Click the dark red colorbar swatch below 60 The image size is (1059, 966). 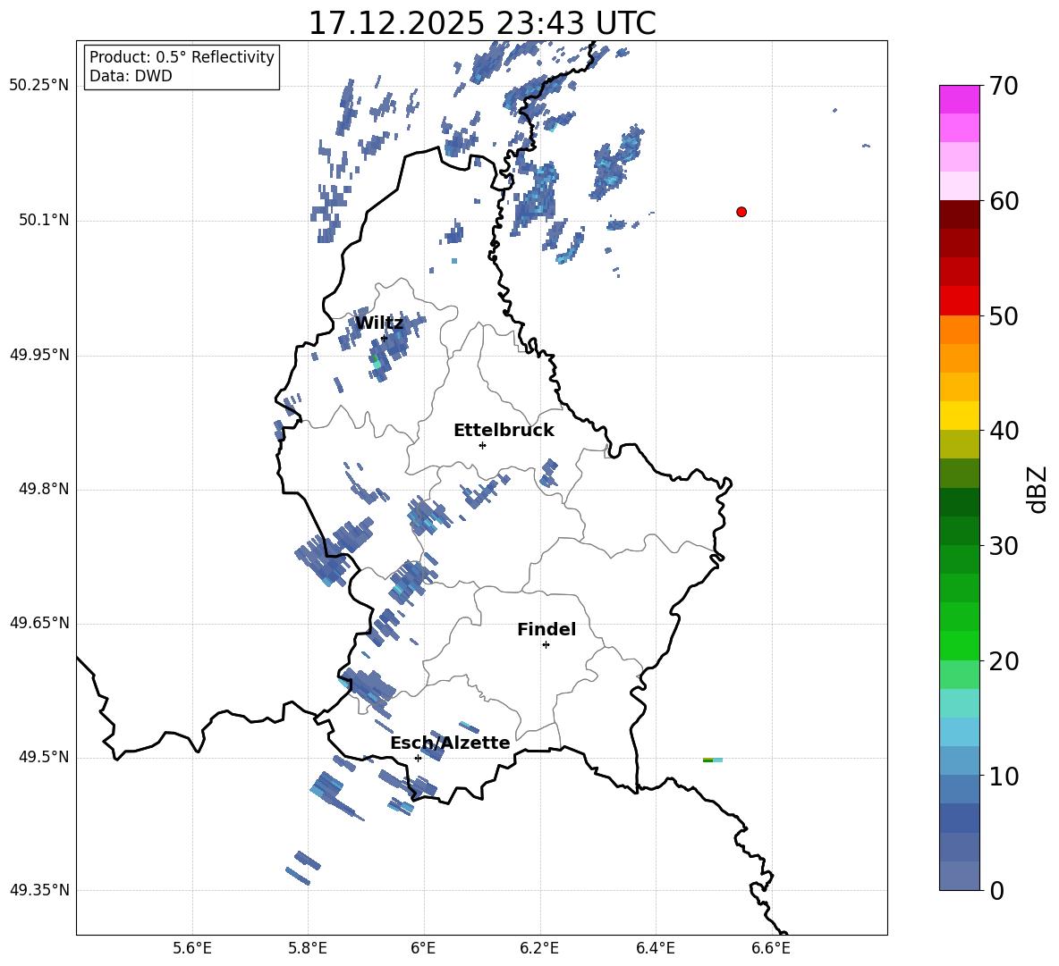[959, 214]
